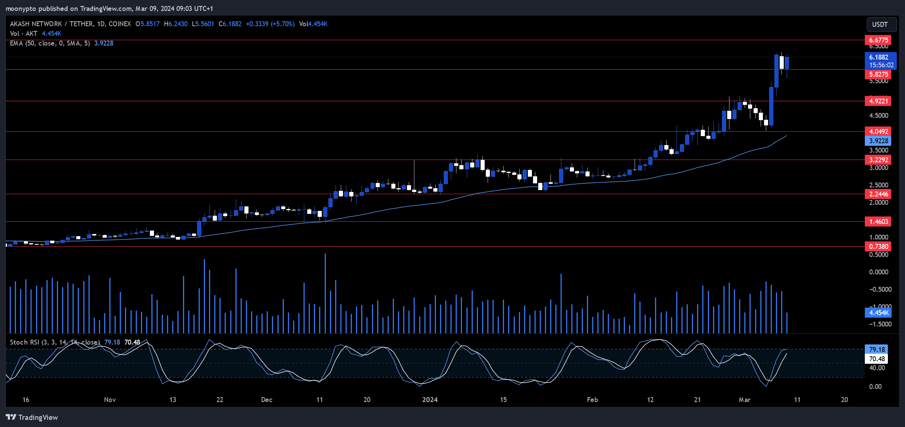Click the 4.9221 red price label

(x=878, y=101)
